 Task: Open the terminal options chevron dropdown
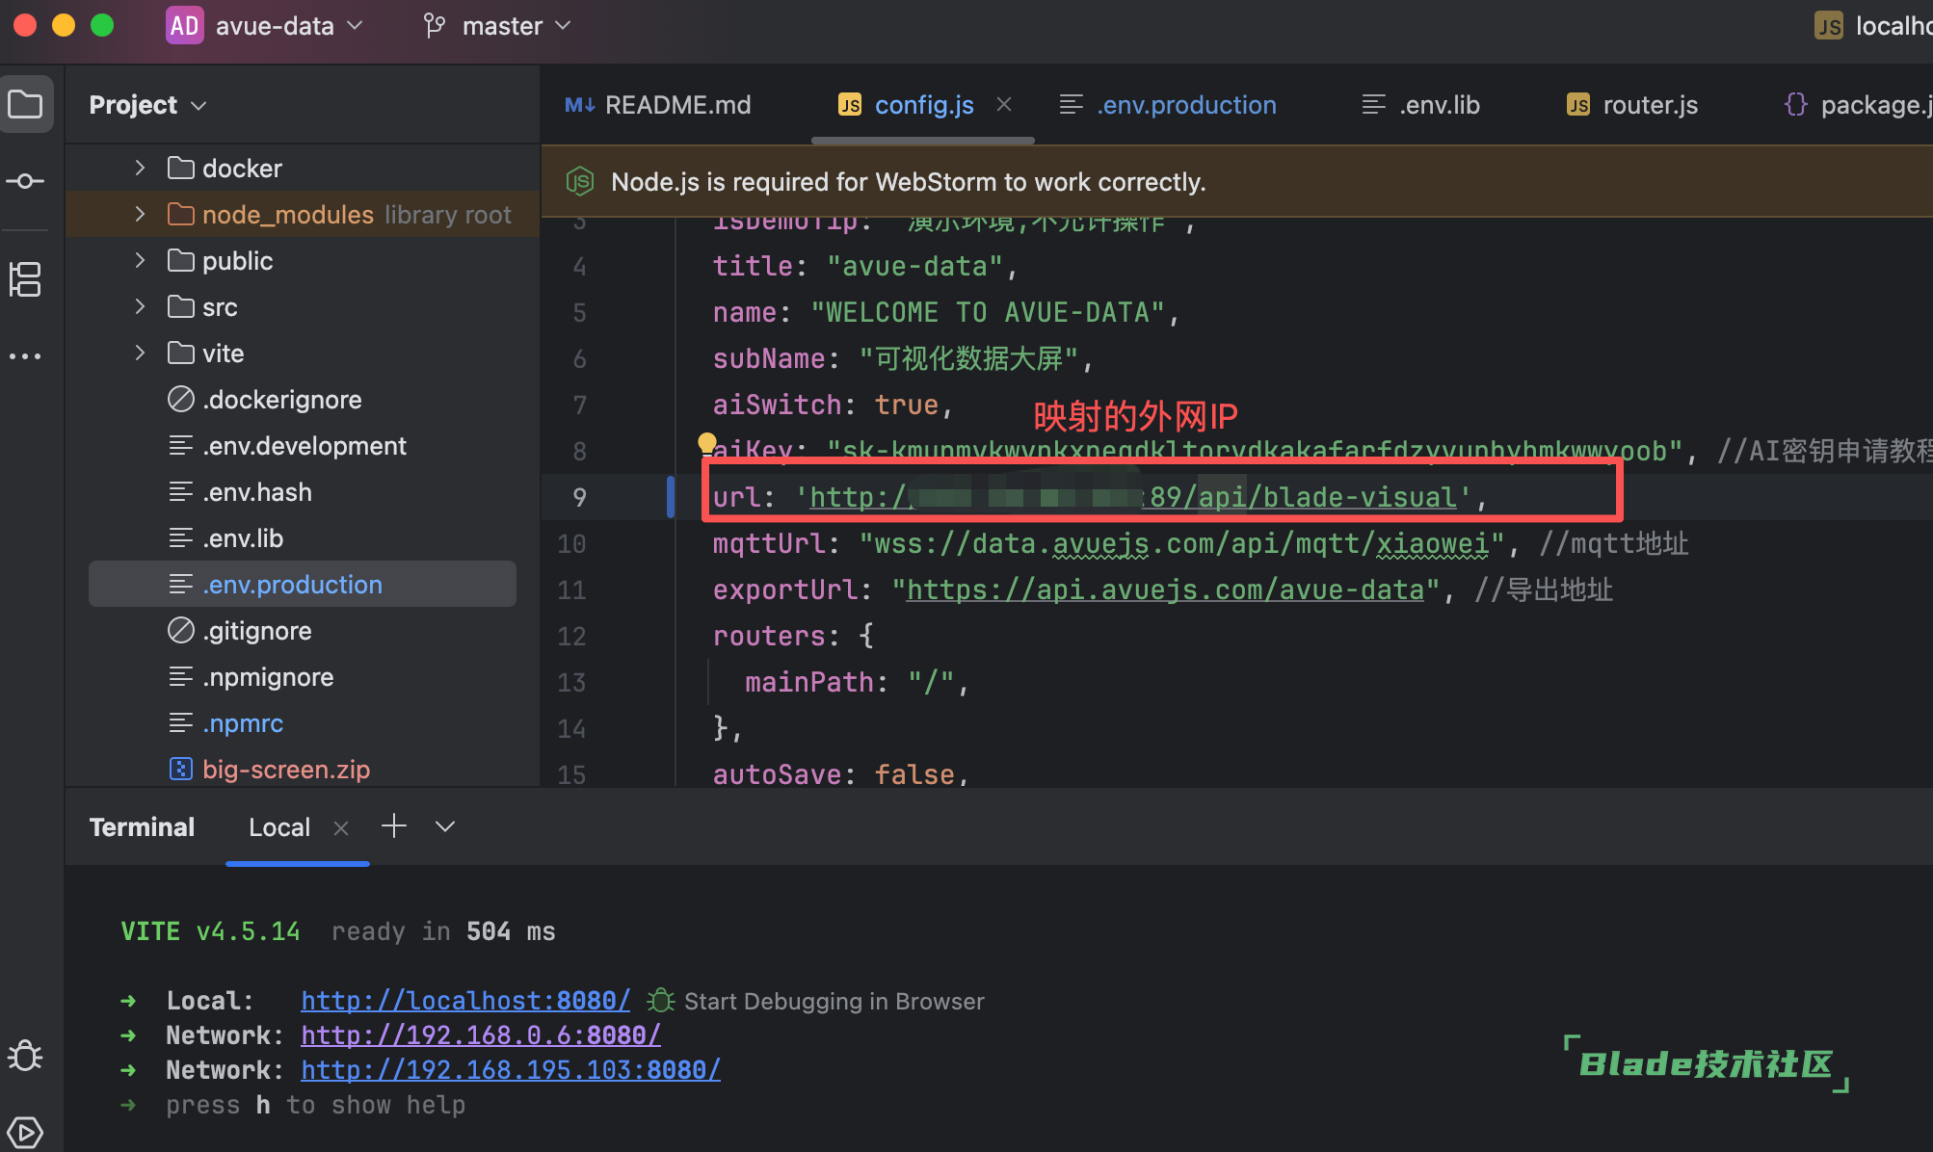click(x=445, y=826)
